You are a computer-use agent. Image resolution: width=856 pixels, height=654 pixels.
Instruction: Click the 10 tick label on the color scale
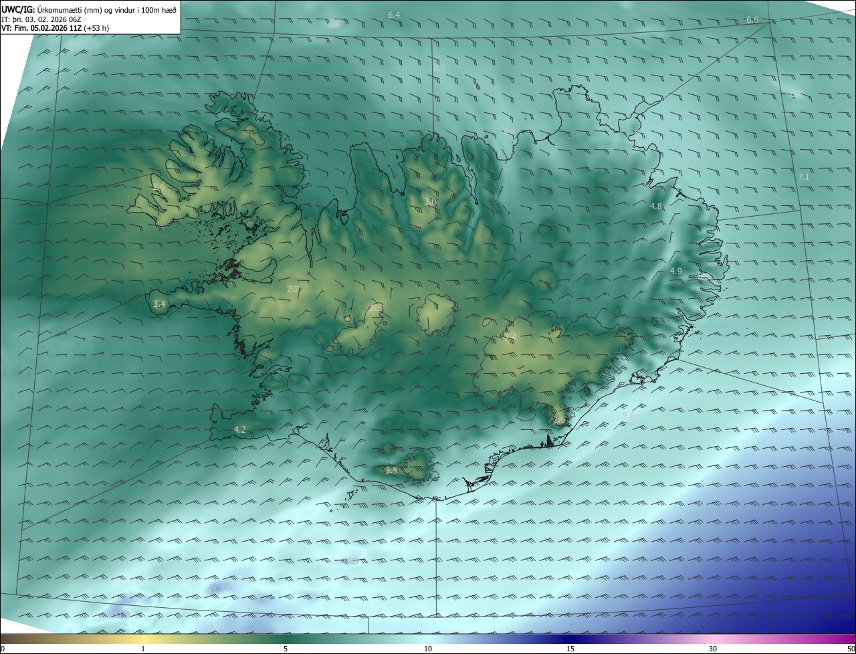click(x=428, y=649)
